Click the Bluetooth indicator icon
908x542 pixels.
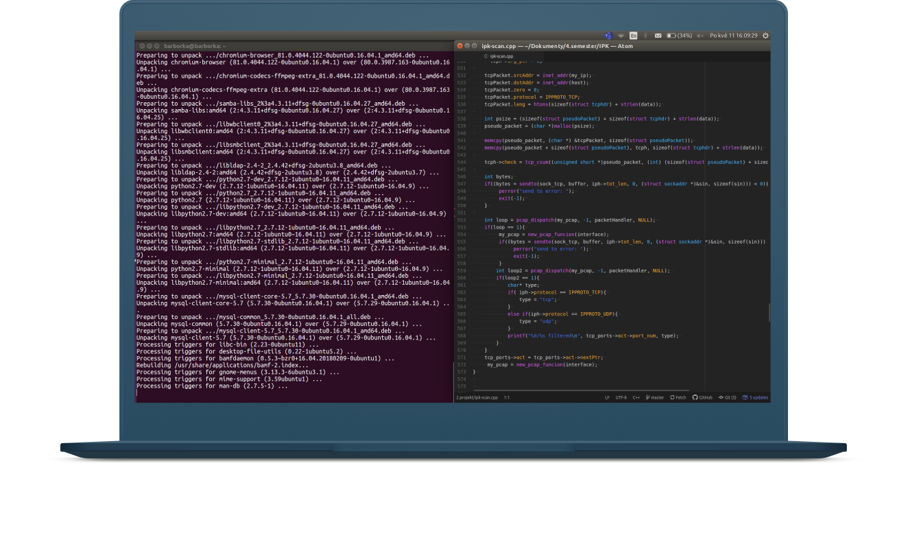(645, 36)
